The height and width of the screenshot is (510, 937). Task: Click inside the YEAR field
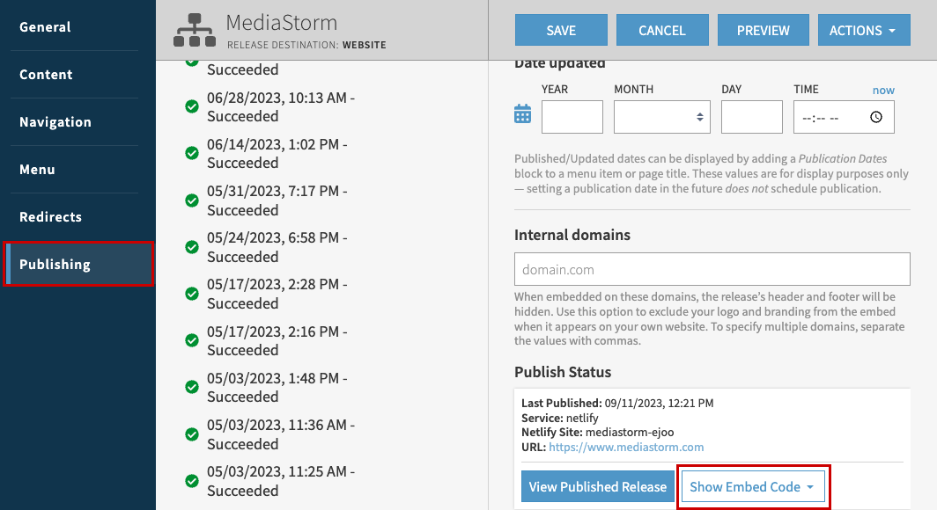pos(572,116)
